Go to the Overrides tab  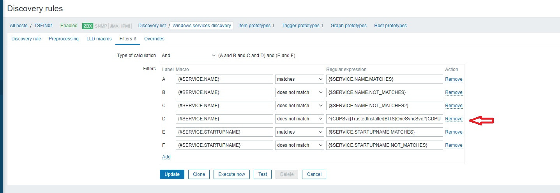pos(154,39)
